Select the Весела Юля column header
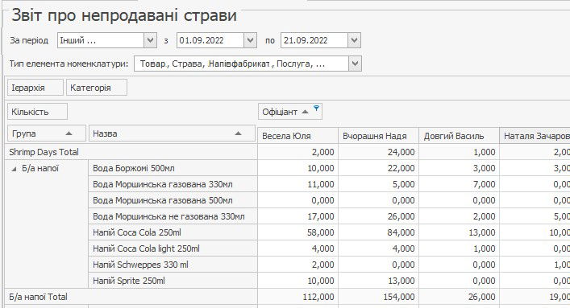This screenshot has width=570, height=308. pyautogui.click(x=297, y=136)
